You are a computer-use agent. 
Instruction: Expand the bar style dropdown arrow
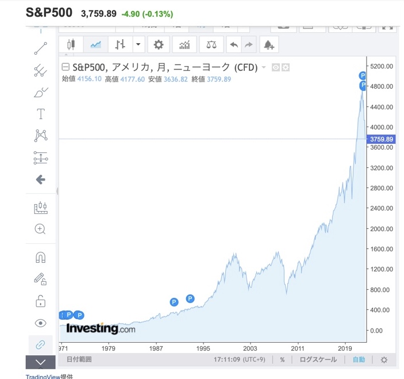[x=138, y=45]
